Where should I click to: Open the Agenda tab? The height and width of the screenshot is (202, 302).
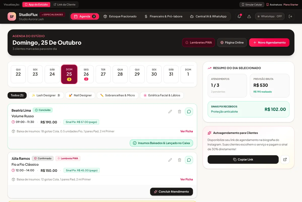pos(85,16)
